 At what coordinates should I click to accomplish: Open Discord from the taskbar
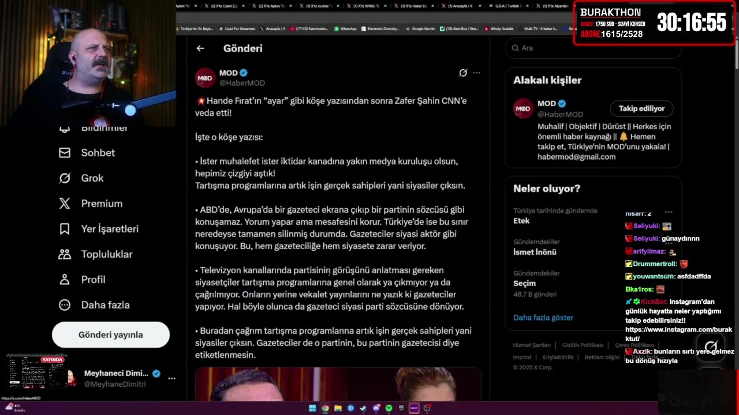pos(376,408)
